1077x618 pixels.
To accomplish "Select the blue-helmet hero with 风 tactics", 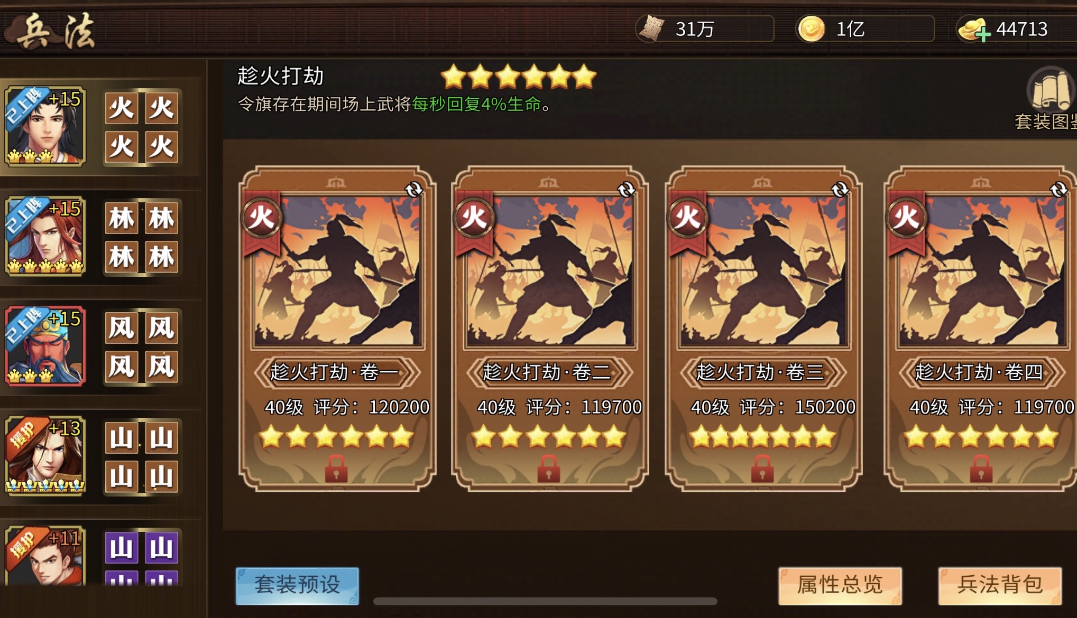I will (45, 346).
